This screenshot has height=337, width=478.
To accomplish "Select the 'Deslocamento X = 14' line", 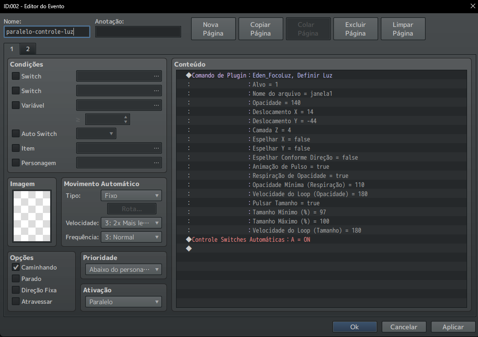I will pos(321,112).
